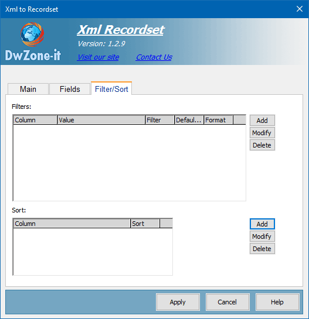
Task: Delete the selected filter
Action: point(262,145)
